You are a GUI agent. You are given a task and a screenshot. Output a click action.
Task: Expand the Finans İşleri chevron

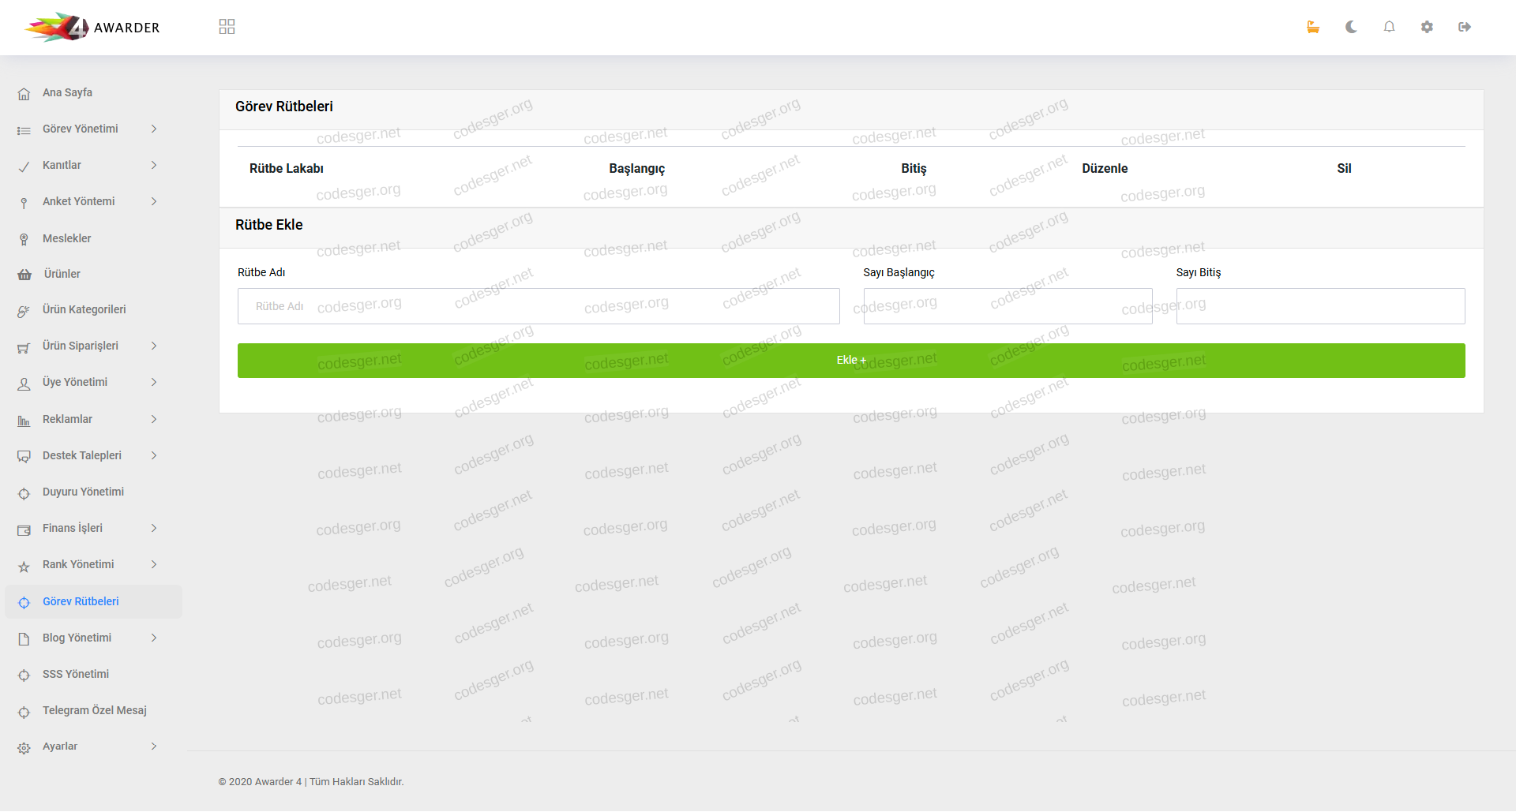(x=154, y=528)
